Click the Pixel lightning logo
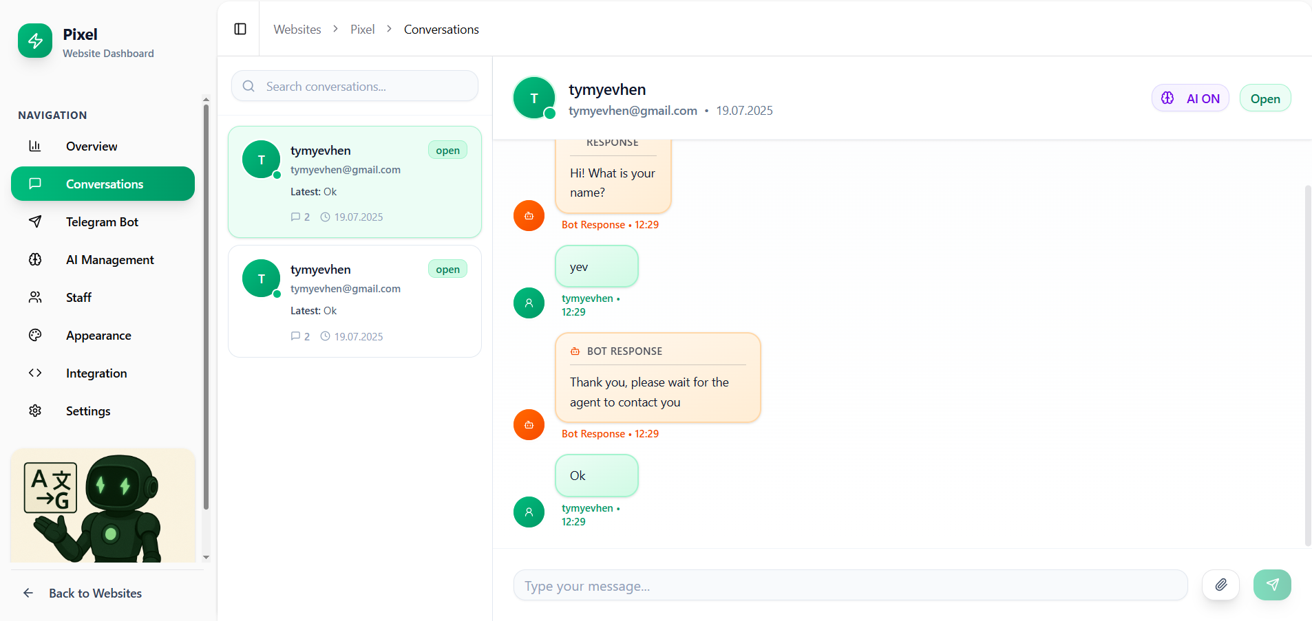The height and width of the screenshot is (621, 1312). pyautogui.click(x=34, y=41)
